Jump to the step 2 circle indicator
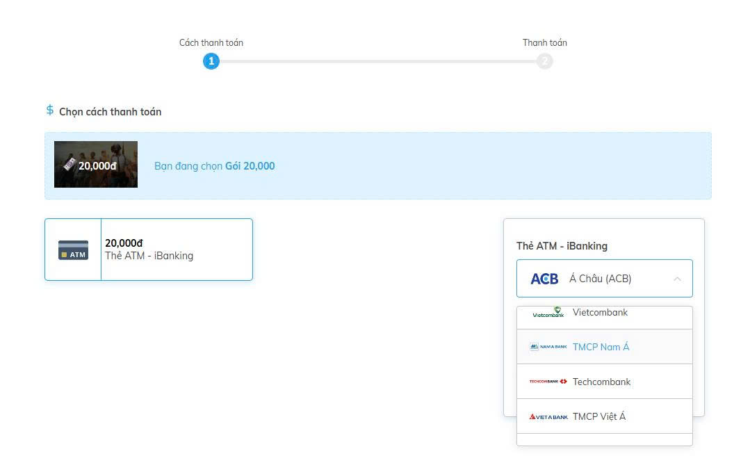 click(x=544, y=61)
